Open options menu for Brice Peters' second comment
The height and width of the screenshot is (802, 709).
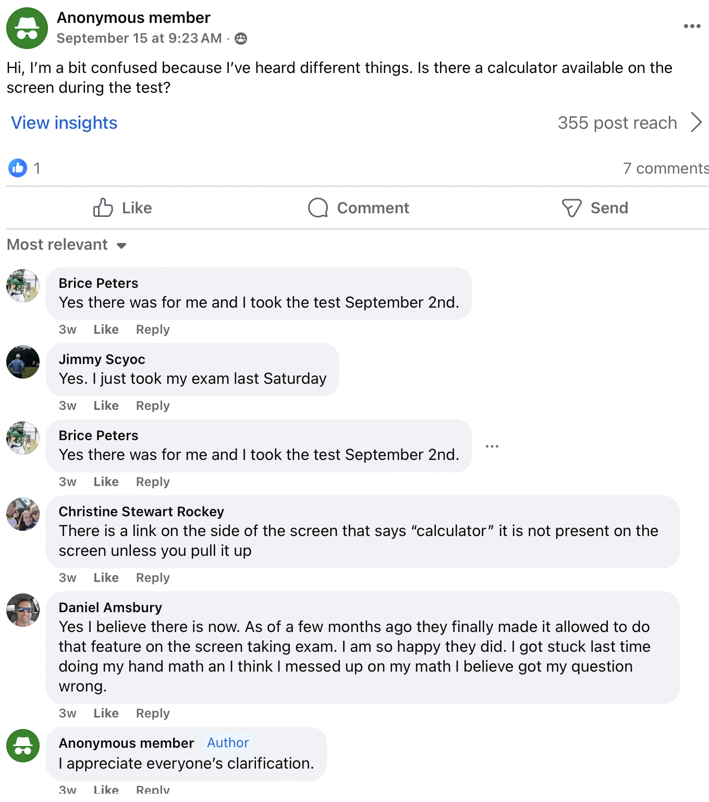point(492,446)
